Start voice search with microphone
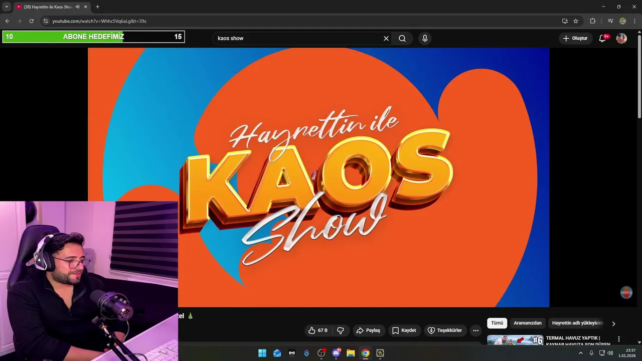This screenshot has height=361, width=642. (425, 38)
